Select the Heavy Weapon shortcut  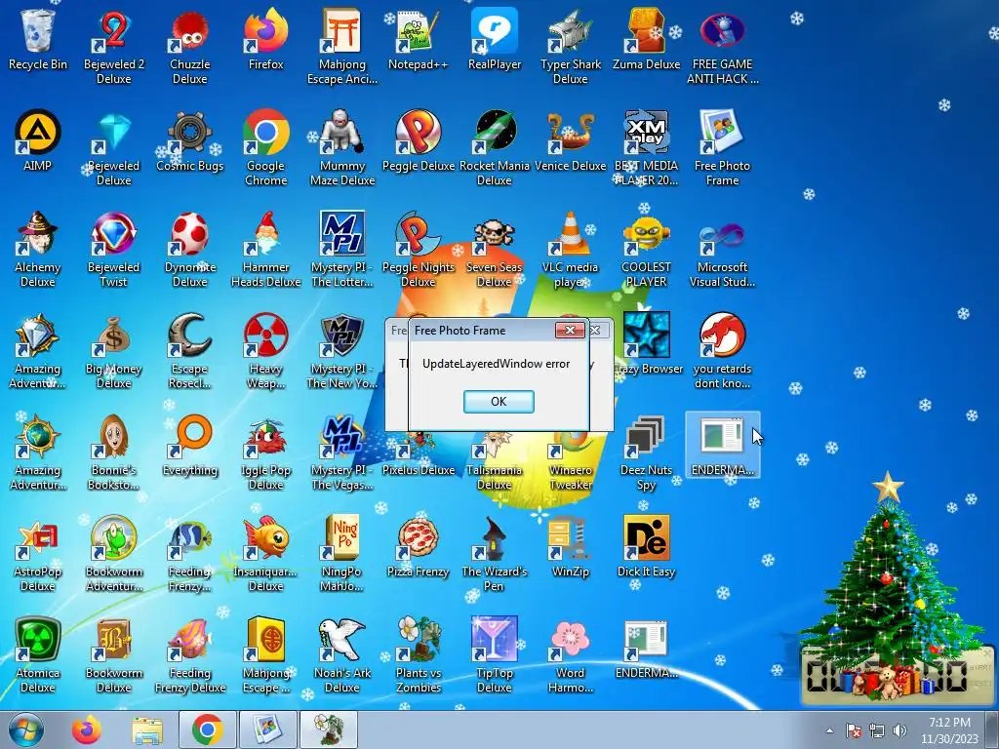pyautogui.click(x=265, y=351)
